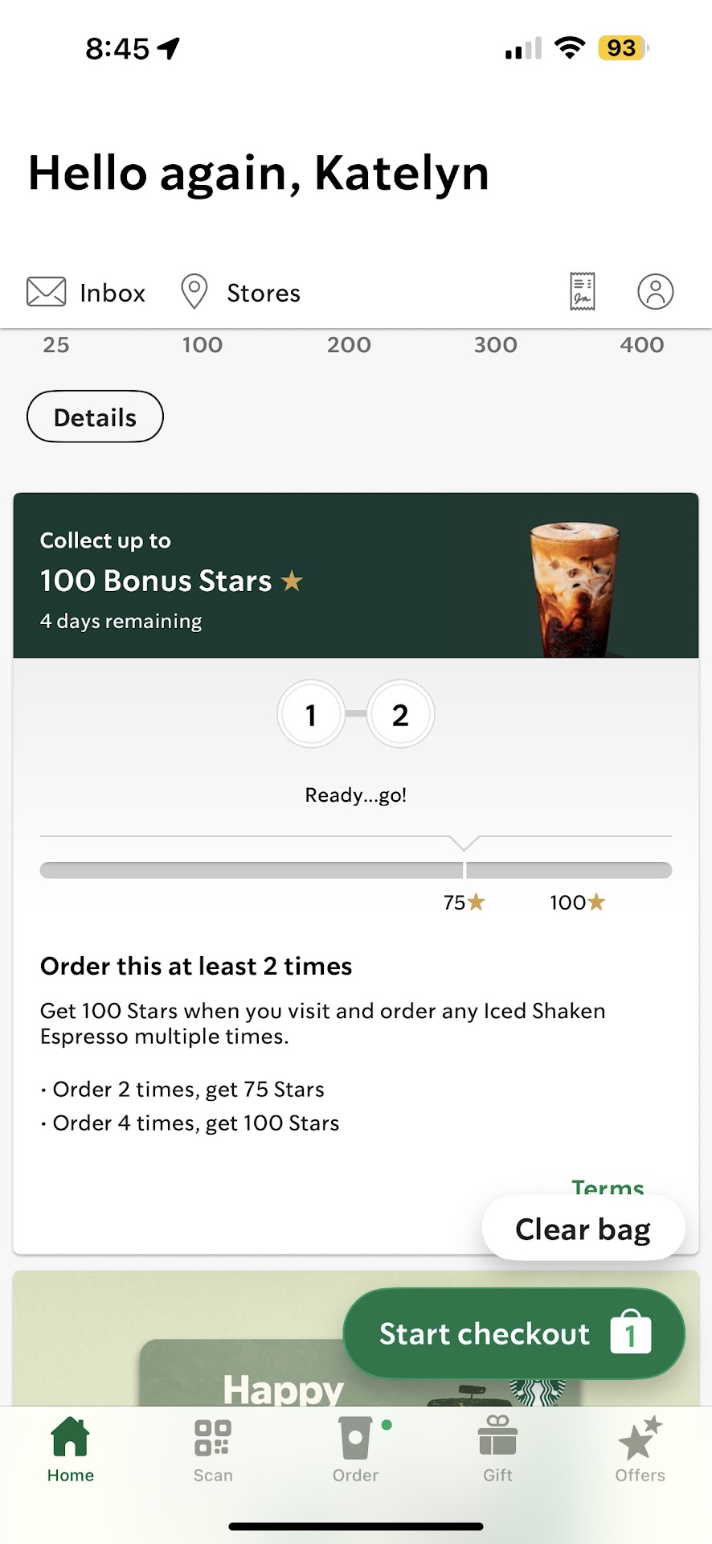Click the Details button
This screenshot has height=1544, width=712.
[95, 417]
